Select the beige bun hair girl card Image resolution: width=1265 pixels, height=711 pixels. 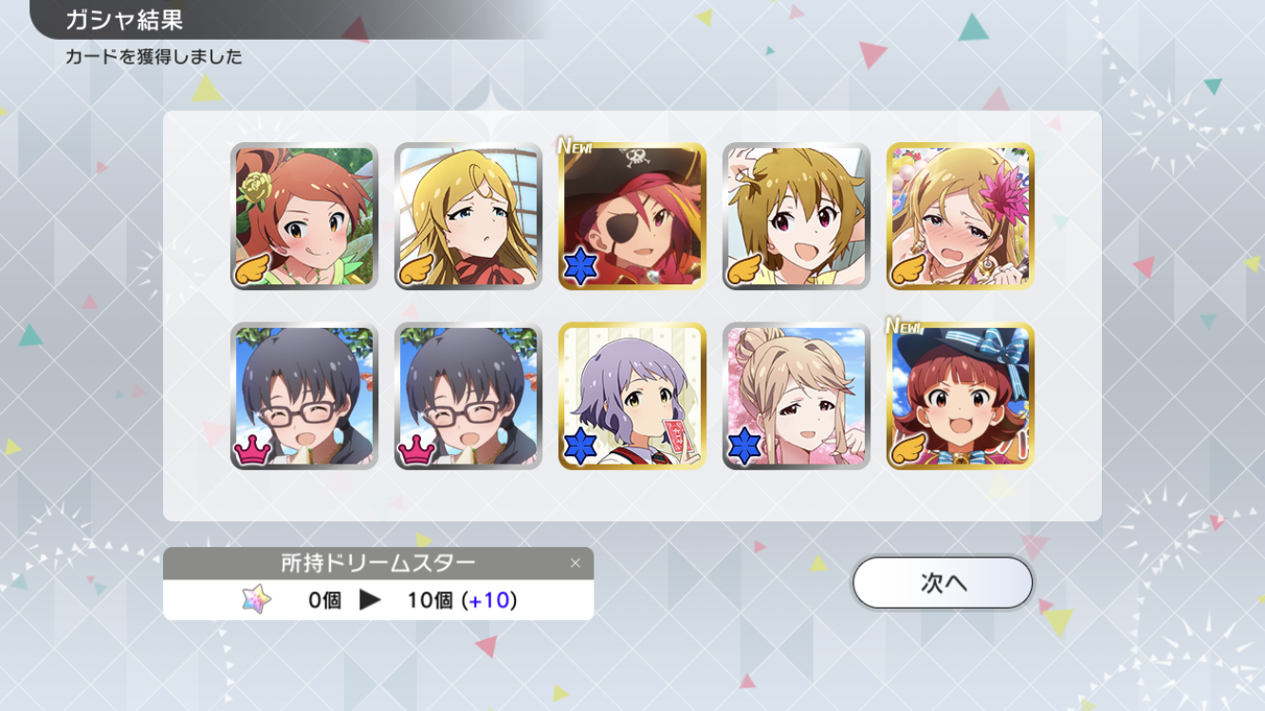click(x=797, y=396)
